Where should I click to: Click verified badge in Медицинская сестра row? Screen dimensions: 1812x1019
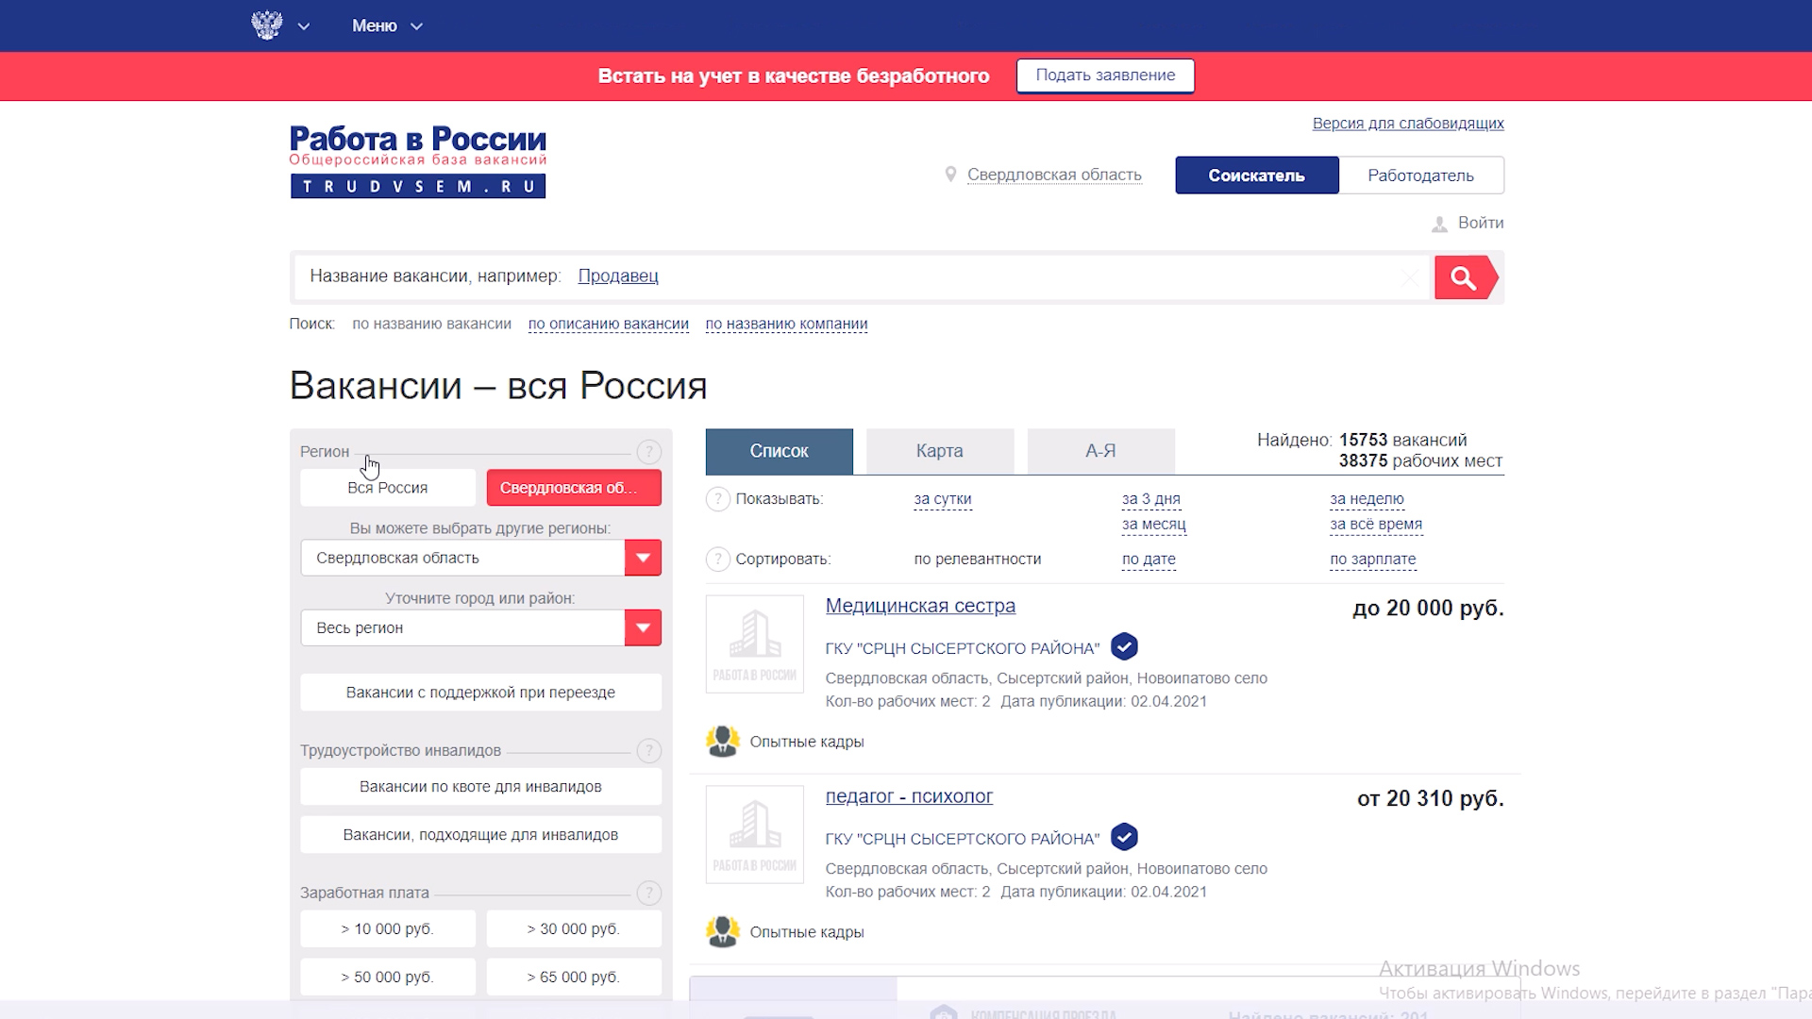[x=1124, y=647]
